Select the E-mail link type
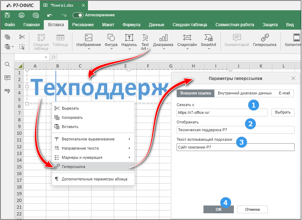302x220 pixels. [284, 93]
